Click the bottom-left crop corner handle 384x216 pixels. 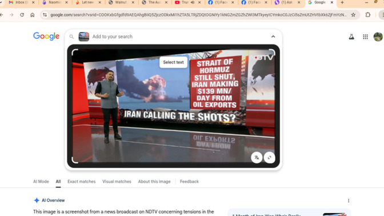pos(75,160)
